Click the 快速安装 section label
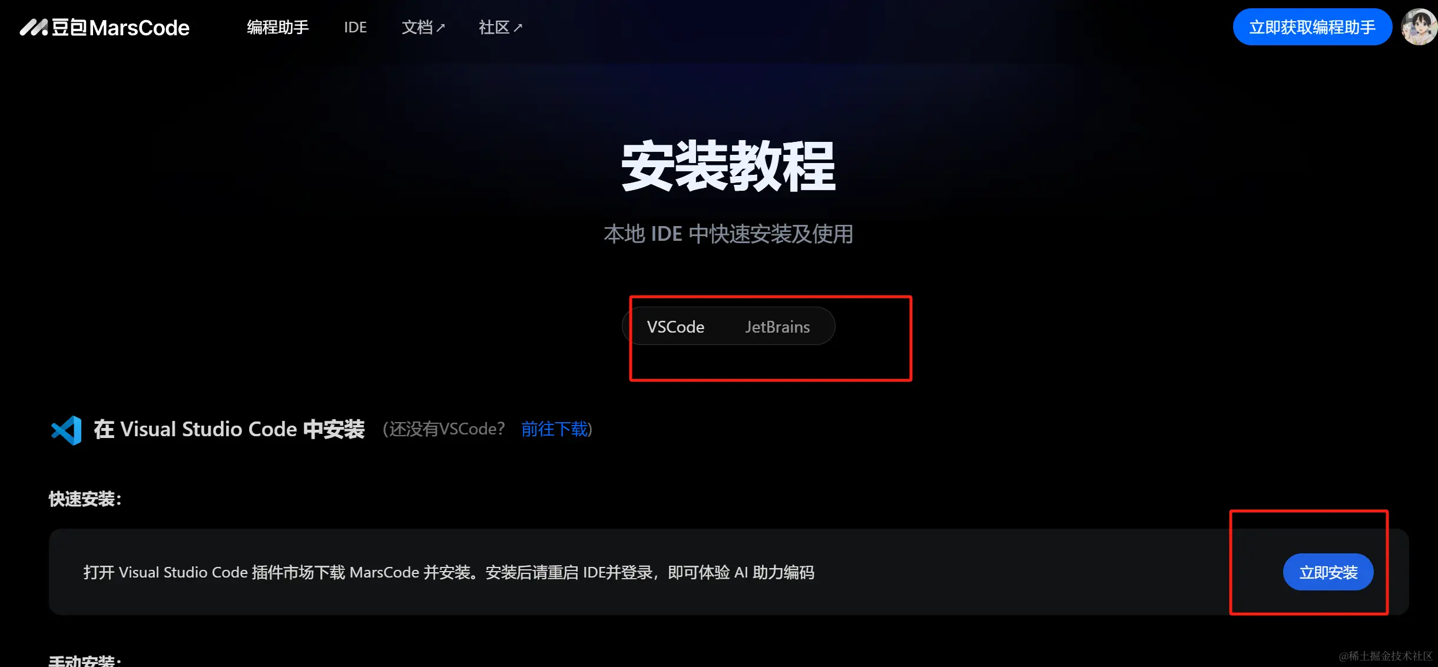Screen dimensions: 1438x667 pos(85,499)
